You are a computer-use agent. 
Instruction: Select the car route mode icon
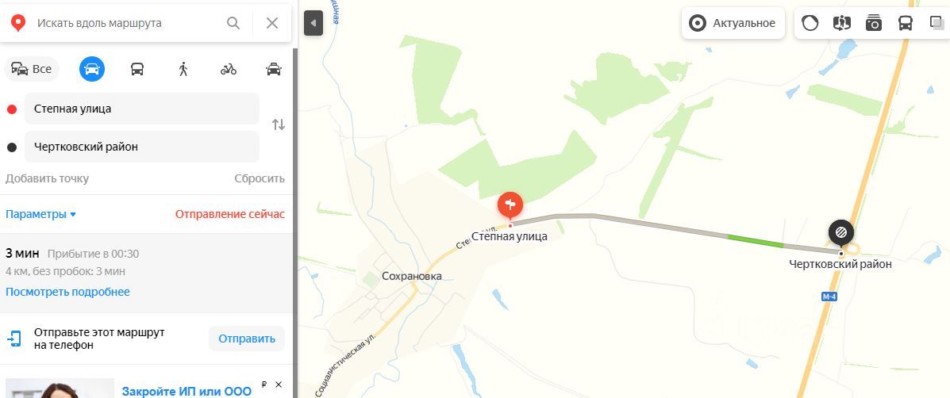92,69
